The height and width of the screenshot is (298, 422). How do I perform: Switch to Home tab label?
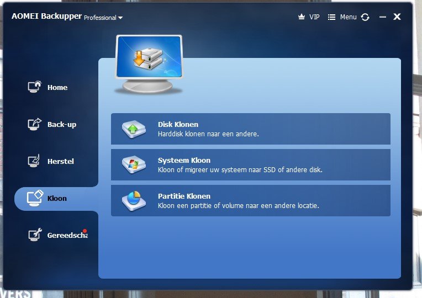click(x=57, y=87)
